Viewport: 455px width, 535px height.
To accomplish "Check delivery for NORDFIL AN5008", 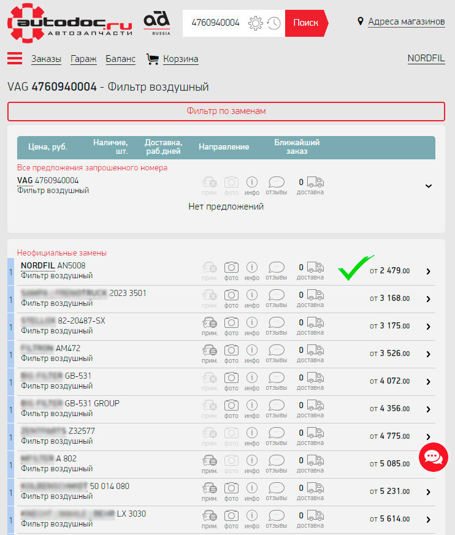I will point(310,271).
